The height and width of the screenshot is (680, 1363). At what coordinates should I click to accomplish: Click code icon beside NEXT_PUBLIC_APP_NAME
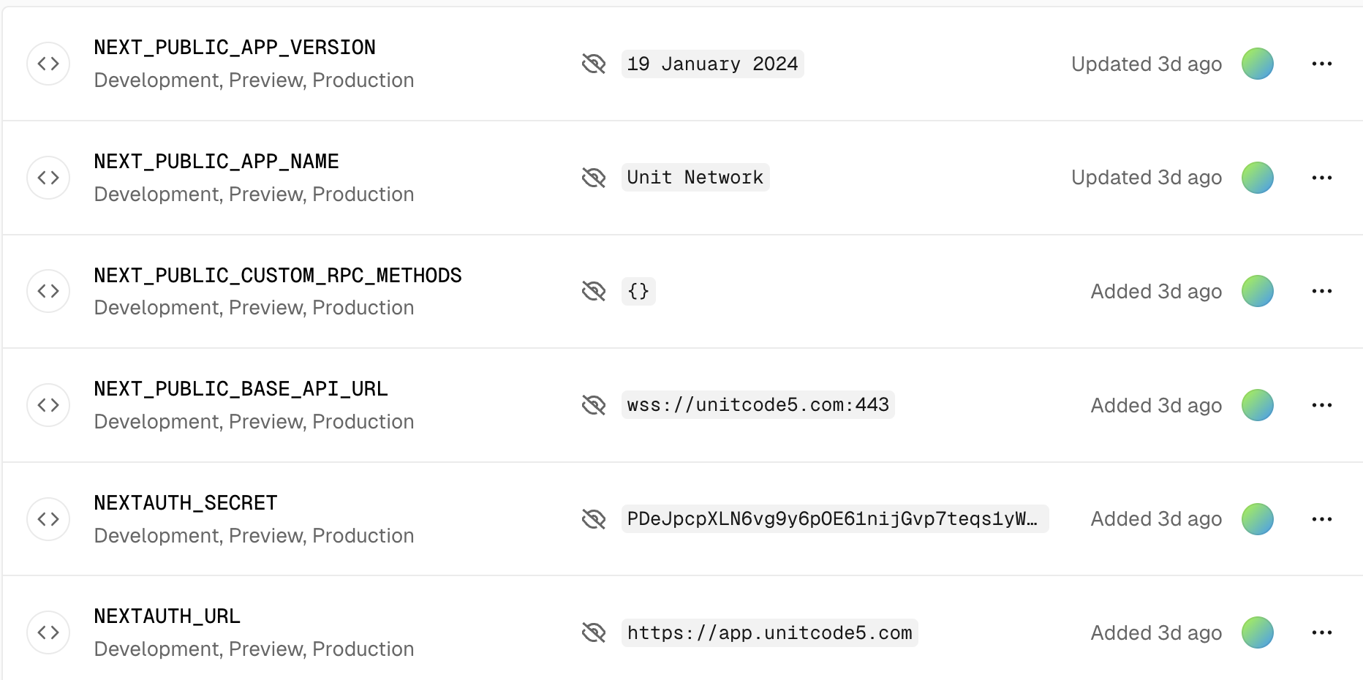point(48,178)
